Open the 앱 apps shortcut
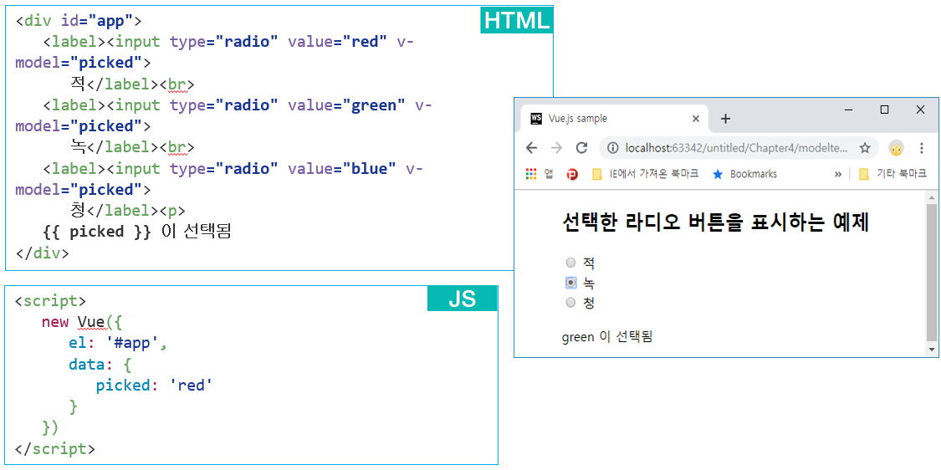The height and width of the screenshot is (470, 941). pyautogui.click(x=539, y=174)
